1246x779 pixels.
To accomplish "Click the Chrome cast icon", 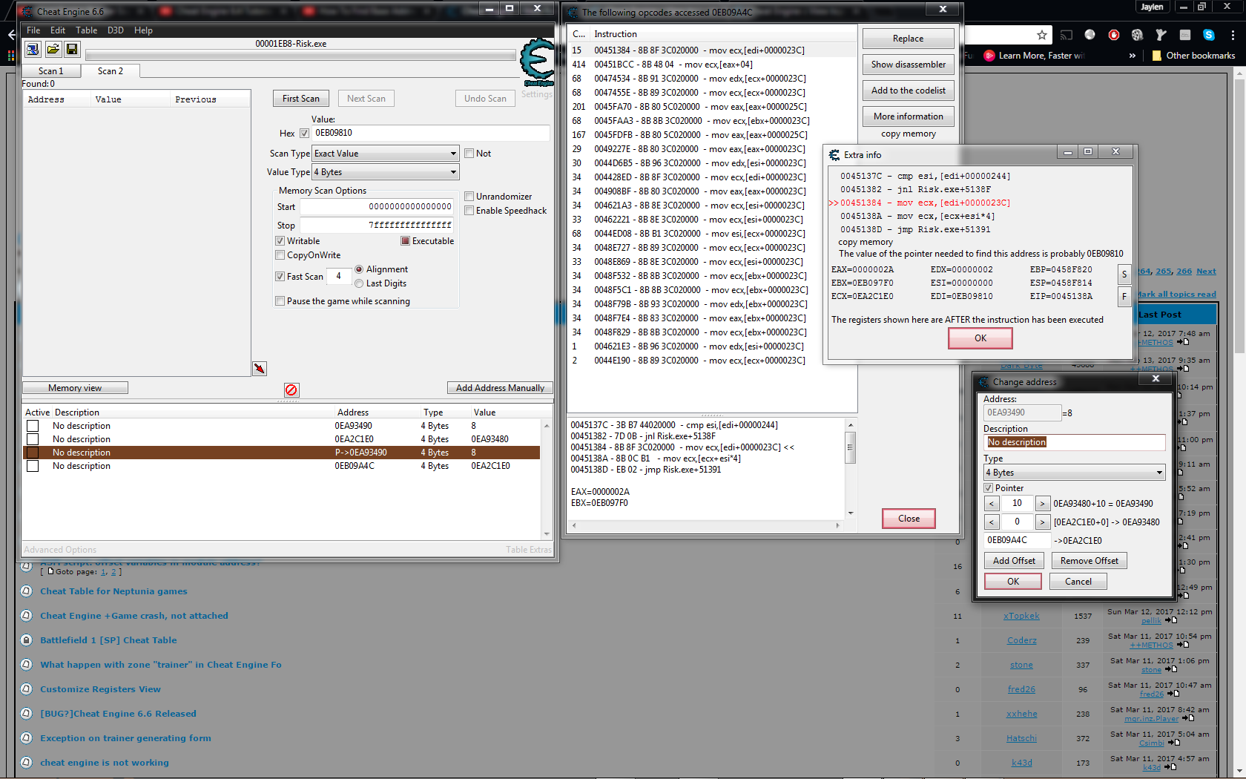I will click(x=1066, y=35).
